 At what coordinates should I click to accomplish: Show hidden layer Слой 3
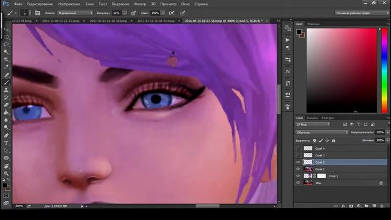point(298,155)
